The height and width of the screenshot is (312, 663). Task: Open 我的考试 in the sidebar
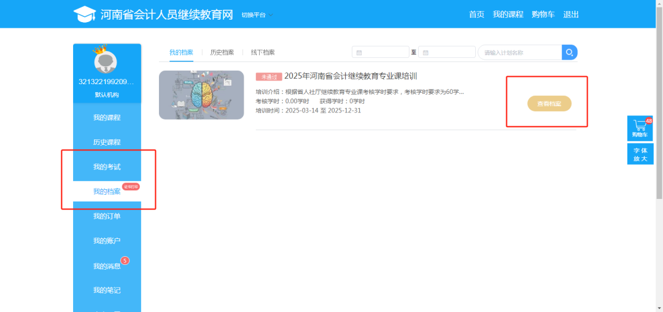107,167
